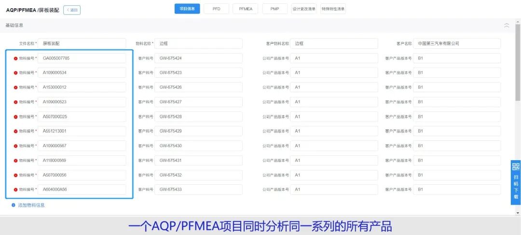Click the 物料编号 field A604000A56
Viewport: 521px width, 235px height.
(82, 190)
